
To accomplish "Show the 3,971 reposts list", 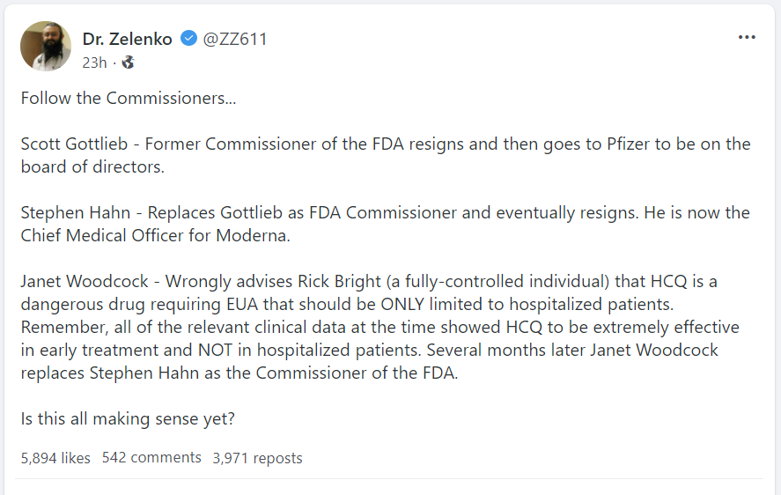I will [x=257, y=458].
